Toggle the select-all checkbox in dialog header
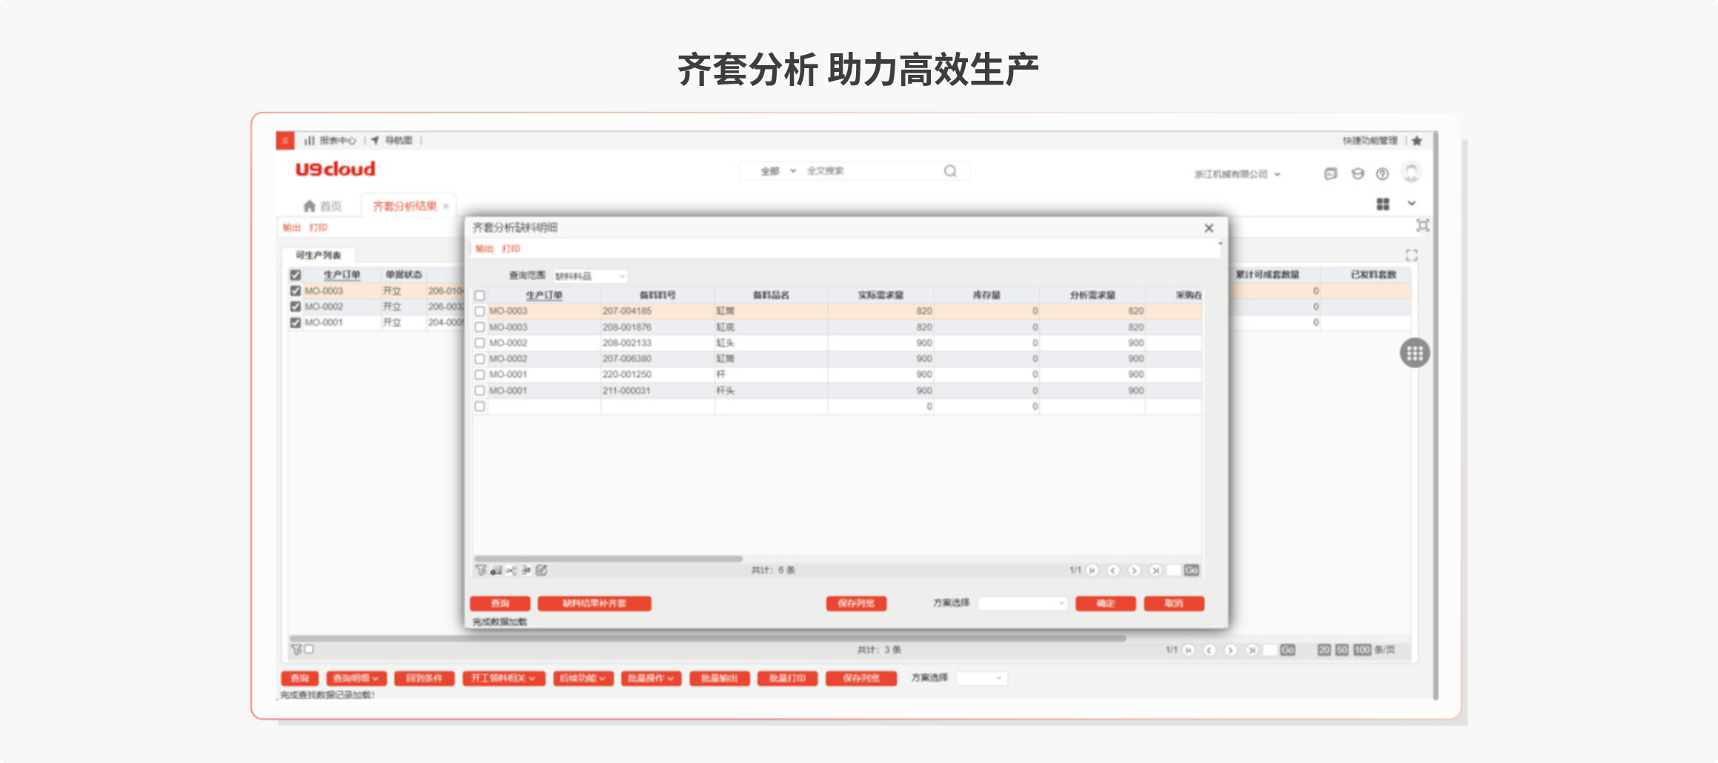Screen dimensions: 1718x763 480,296
